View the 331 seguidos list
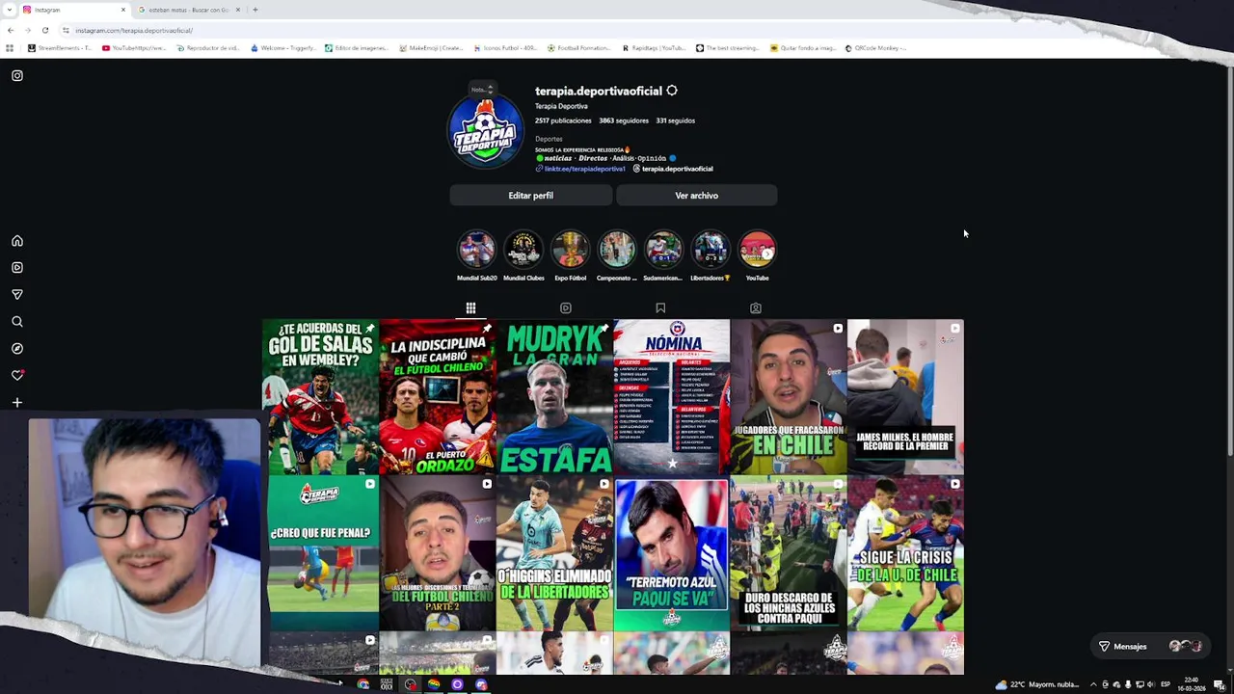 click(x=675, y=120)
